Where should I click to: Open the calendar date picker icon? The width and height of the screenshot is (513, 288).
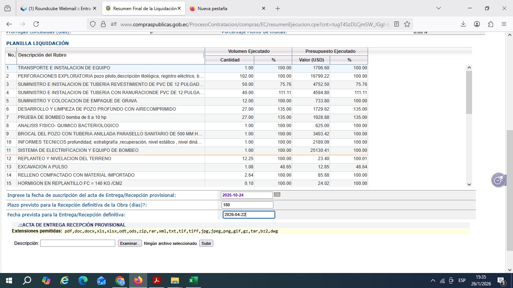click(x=277, y=195)
